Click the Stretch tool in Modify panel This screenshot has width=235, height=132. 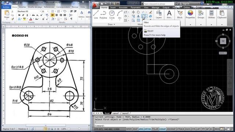coord(133,20)
